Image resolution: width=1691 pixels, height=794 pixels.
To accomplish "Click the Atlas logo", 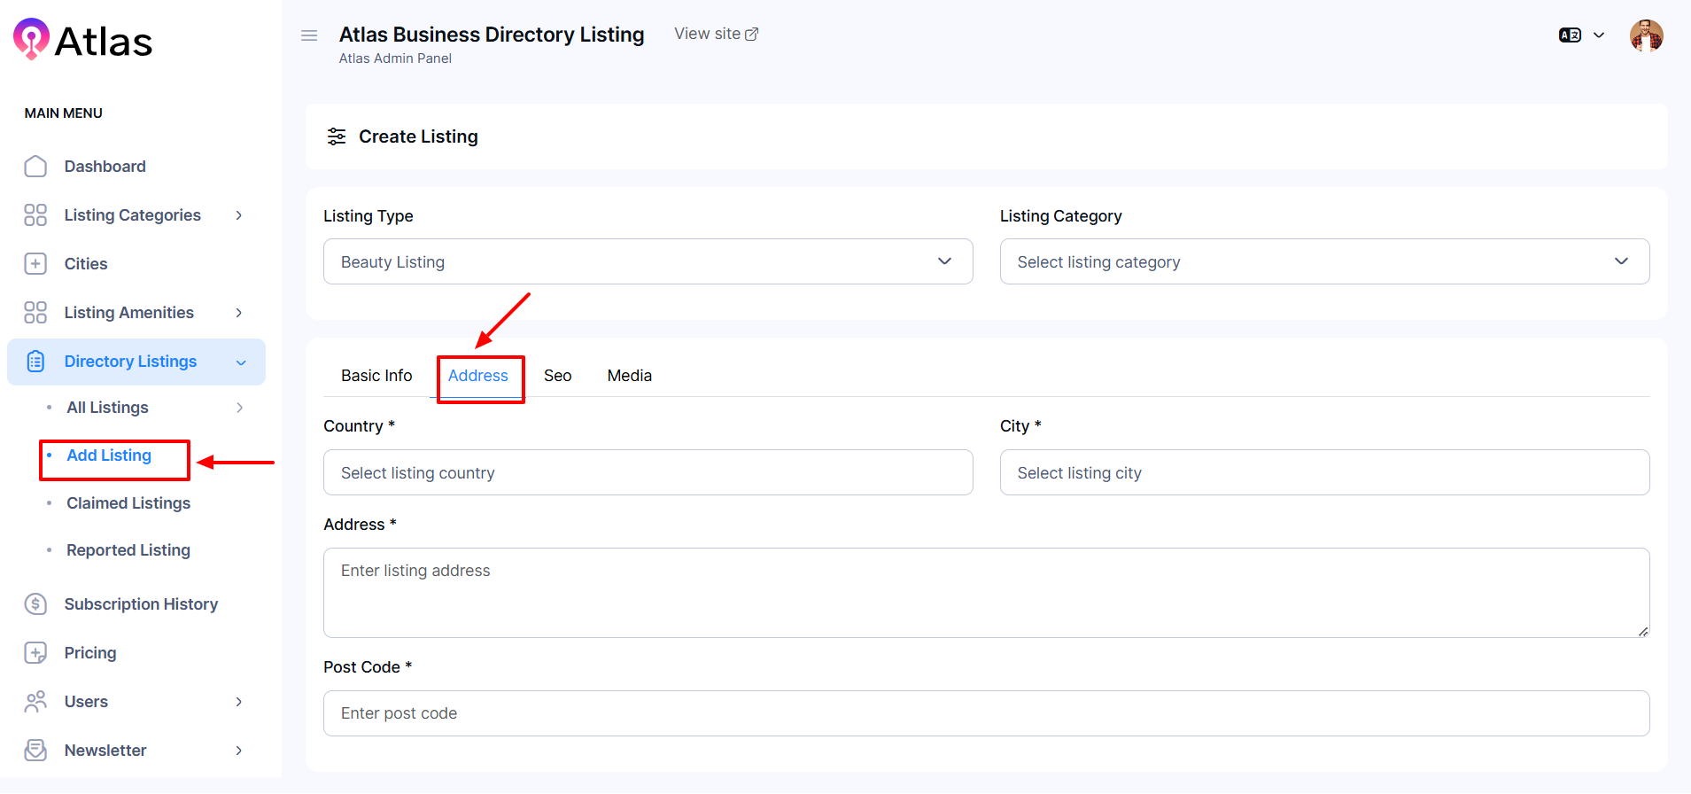I will tap(83, 41).
